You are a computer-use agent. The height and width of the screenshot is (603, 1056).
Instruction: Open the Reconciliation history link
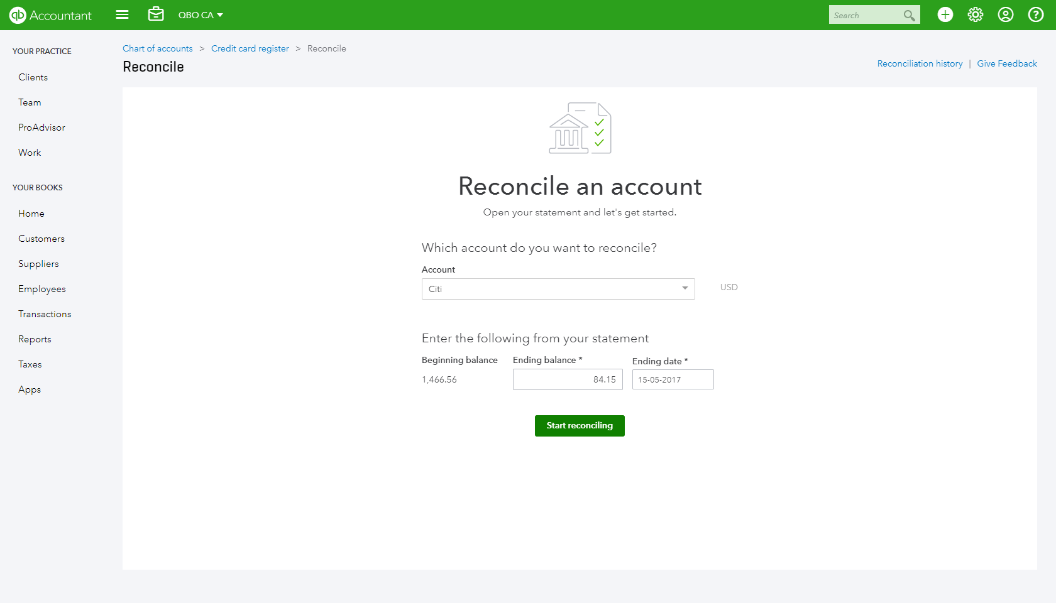920,63
